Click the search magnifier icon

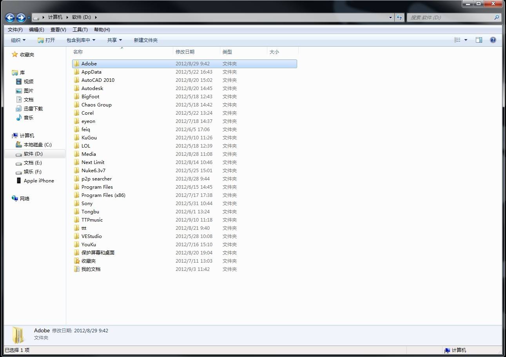pyautogui.click(x=497, y=17)
